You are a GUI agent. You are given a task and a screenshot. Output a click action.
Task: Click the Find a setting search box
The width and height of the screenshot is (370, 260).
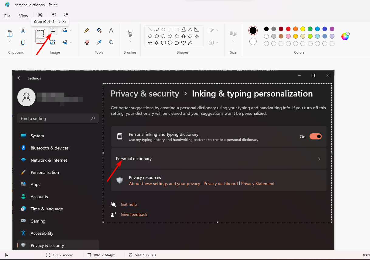pos(58,118)
